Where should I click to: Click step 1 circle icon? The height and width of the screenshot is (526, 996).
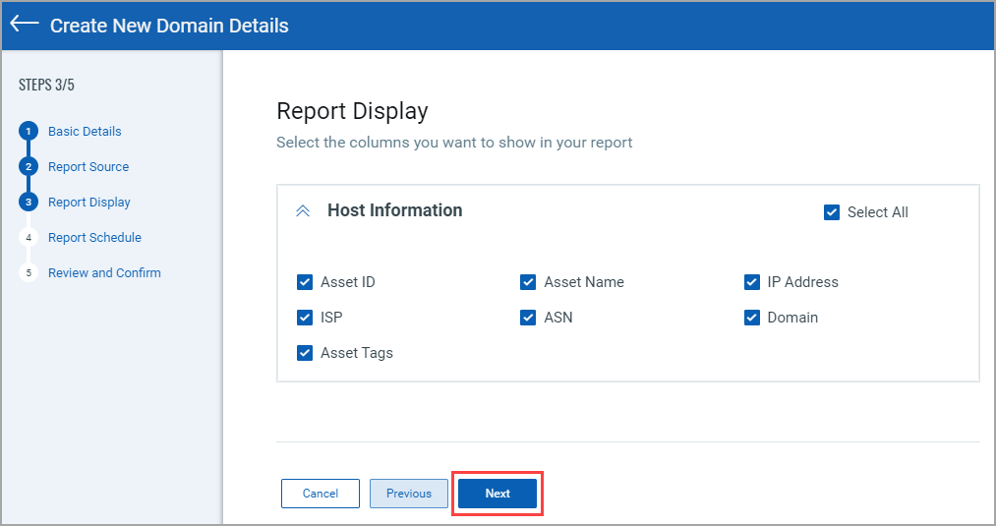(x=29, y=132)
